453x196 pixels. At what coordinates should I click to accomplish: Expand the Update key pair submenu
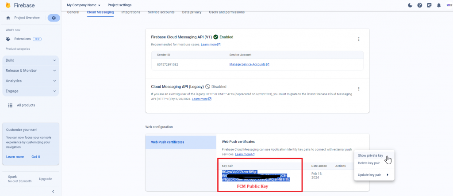[x=374, y=175]
